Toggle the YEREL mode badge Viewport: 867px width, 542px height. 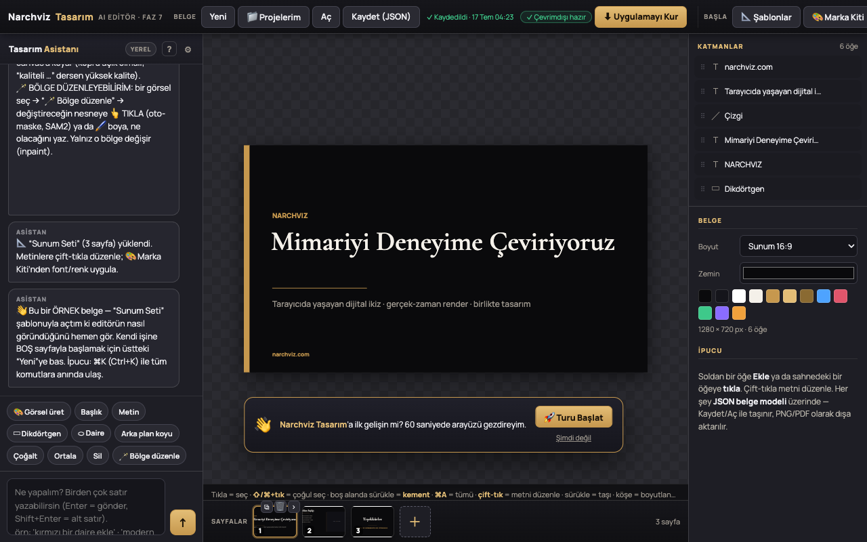[x=141, y=49]
